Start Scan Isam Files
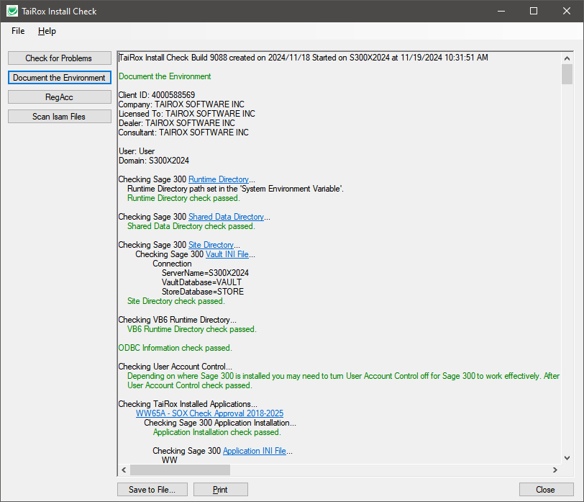 [60, 117]
